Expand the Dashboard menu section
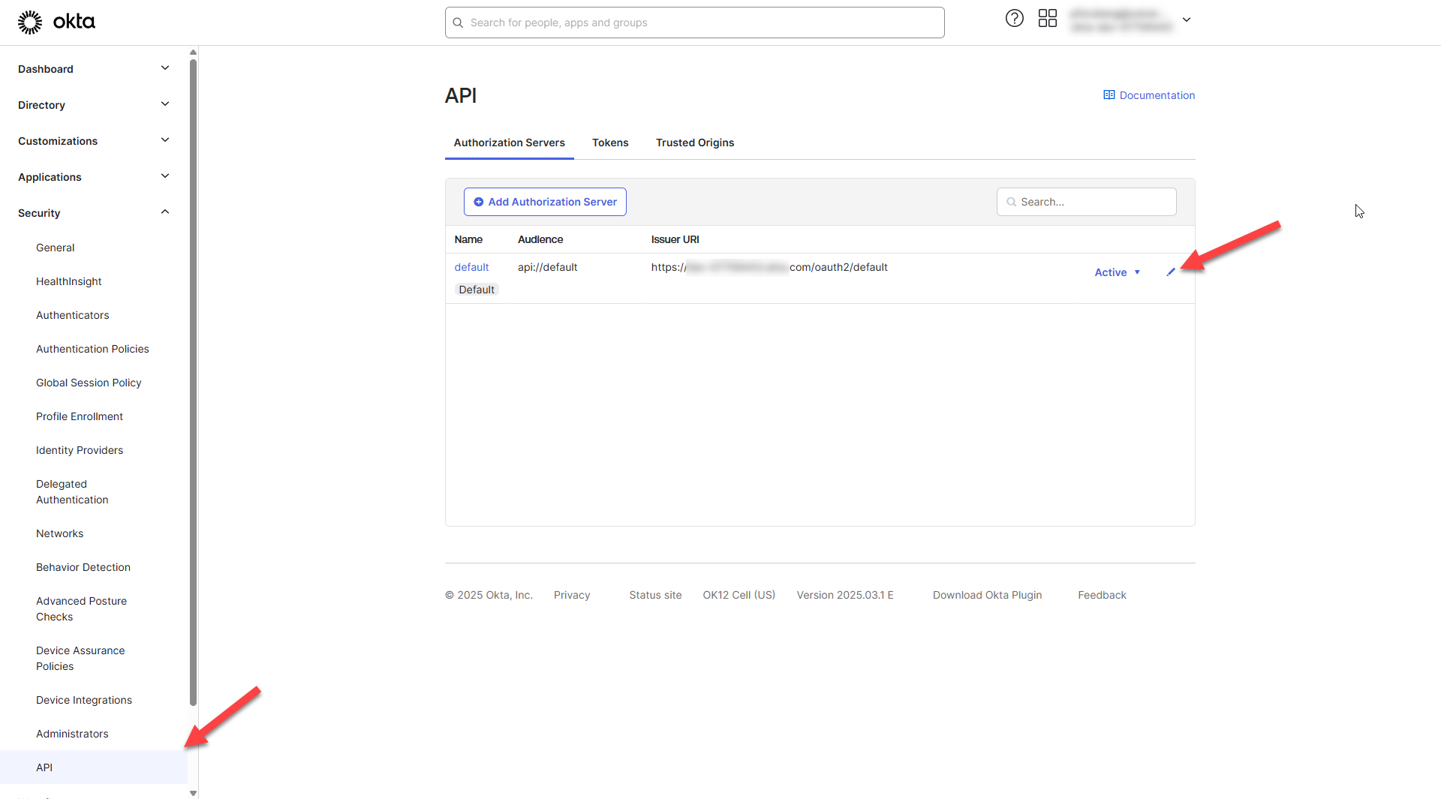The height and width of the screenshot is (799, 1441). pos(165,68)
